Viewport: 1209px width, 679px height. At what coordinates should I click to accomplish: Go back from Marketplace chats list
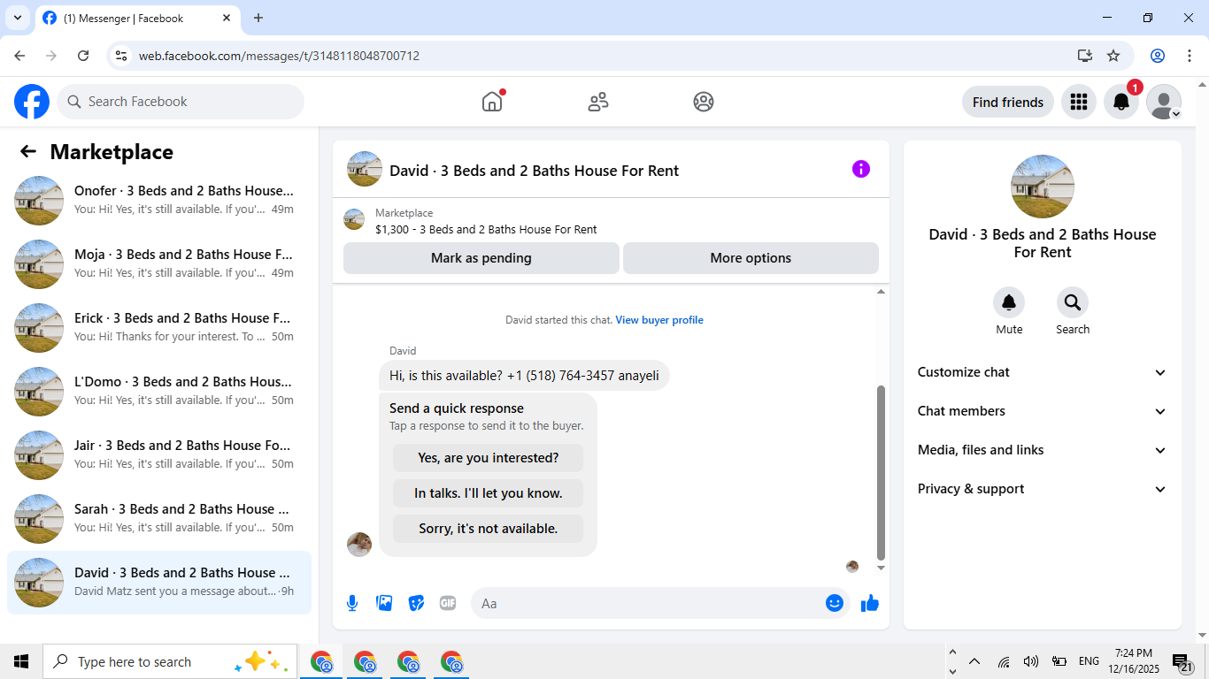click(28, 151)
